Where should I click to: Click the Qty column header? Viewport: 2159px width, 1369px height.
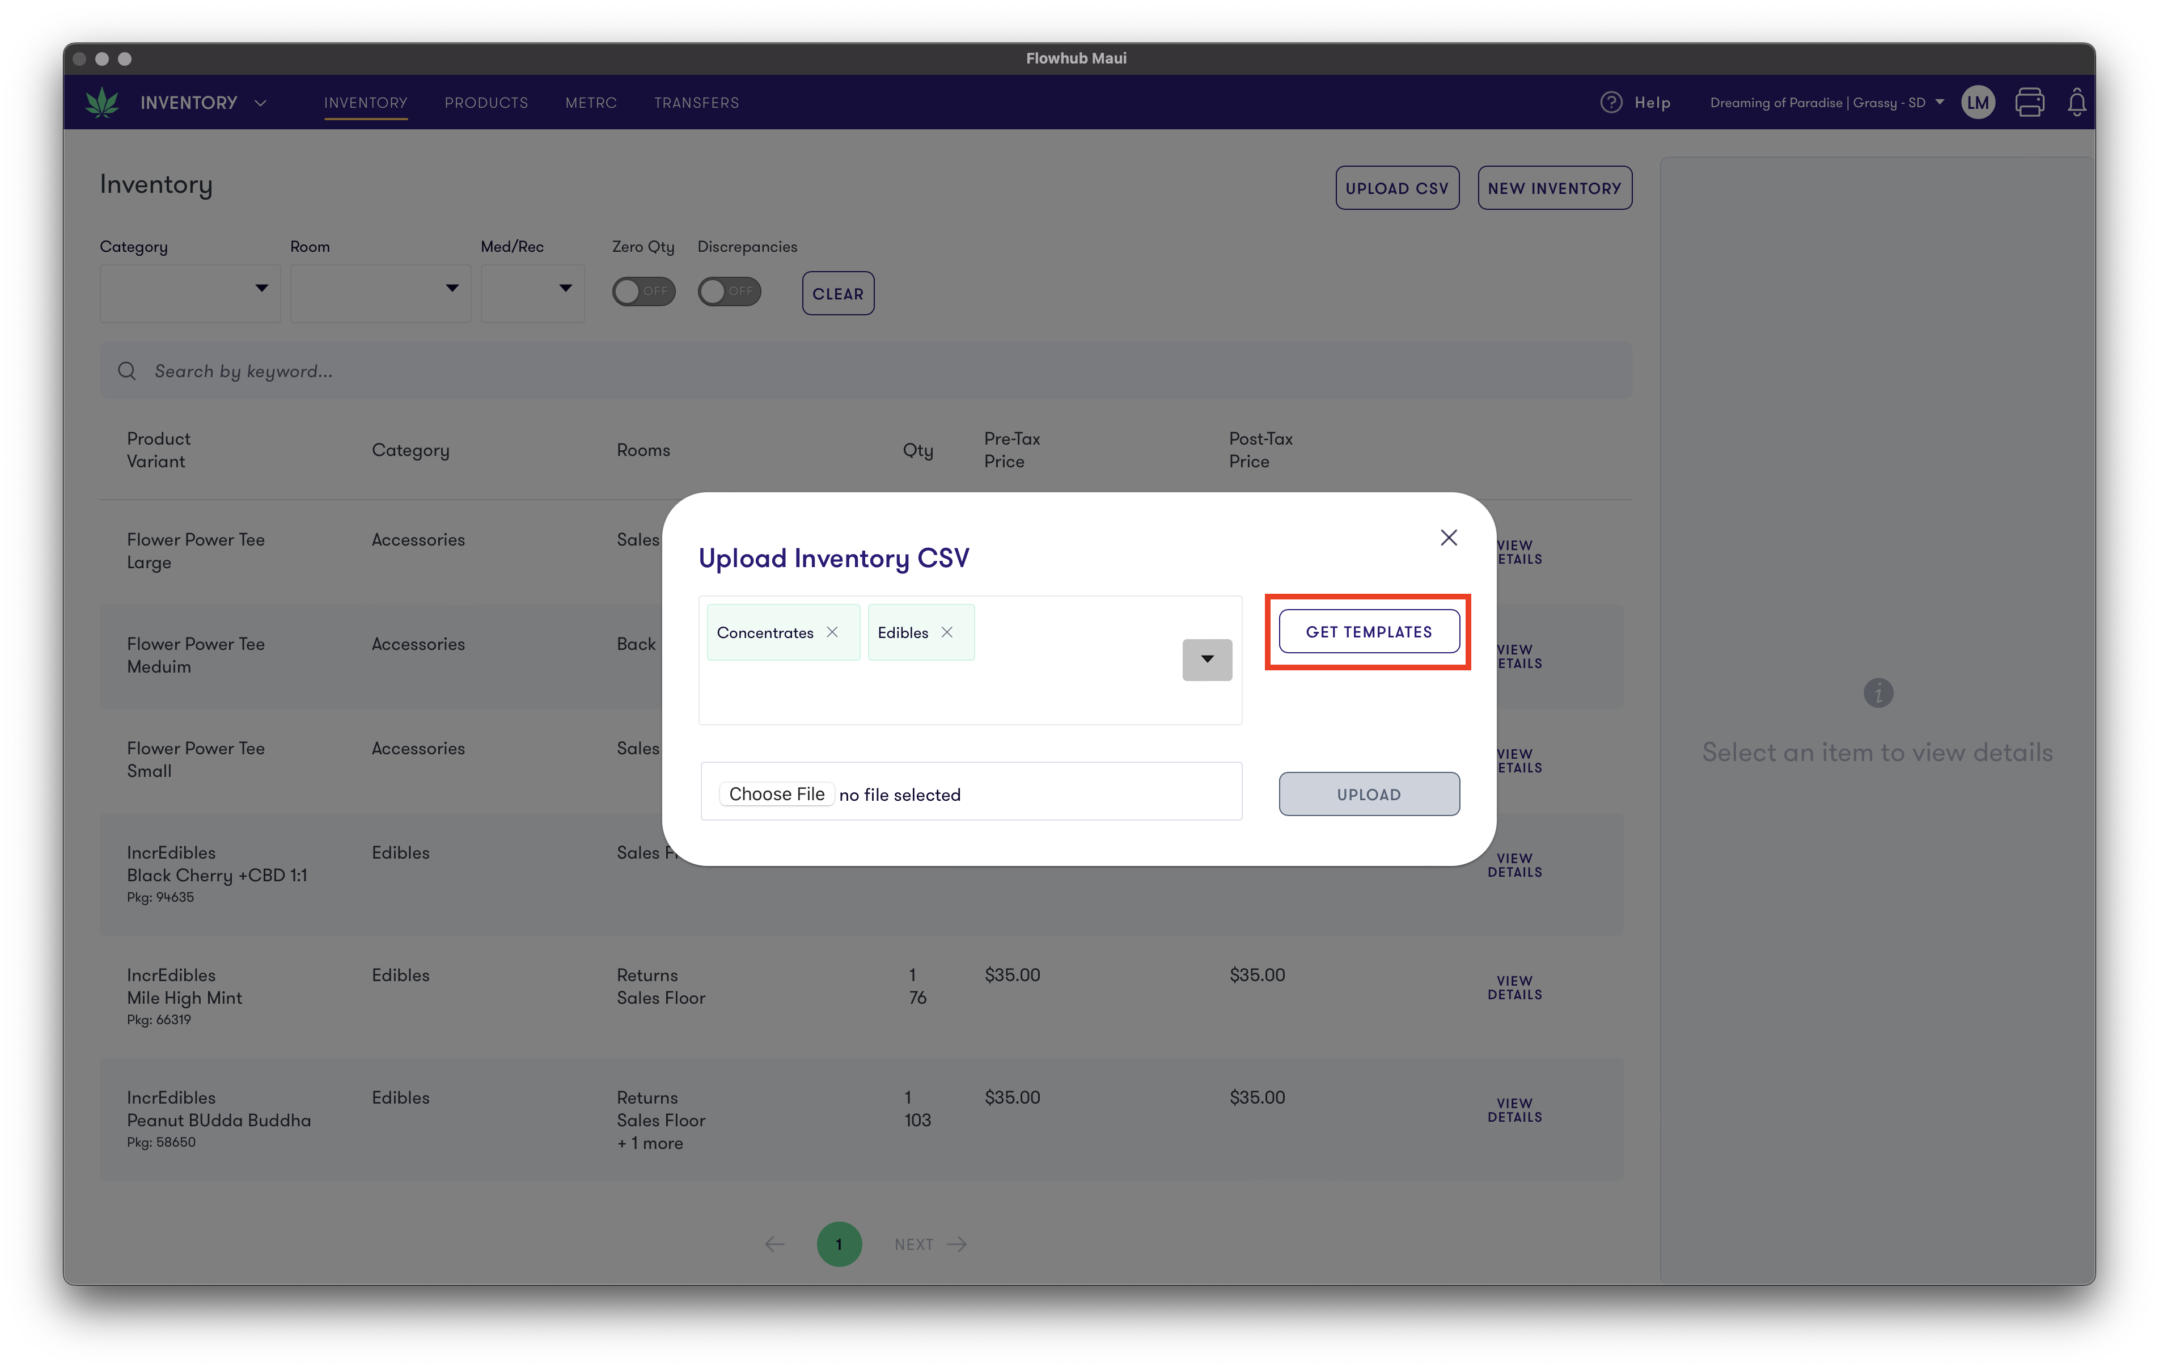point(917,450)
